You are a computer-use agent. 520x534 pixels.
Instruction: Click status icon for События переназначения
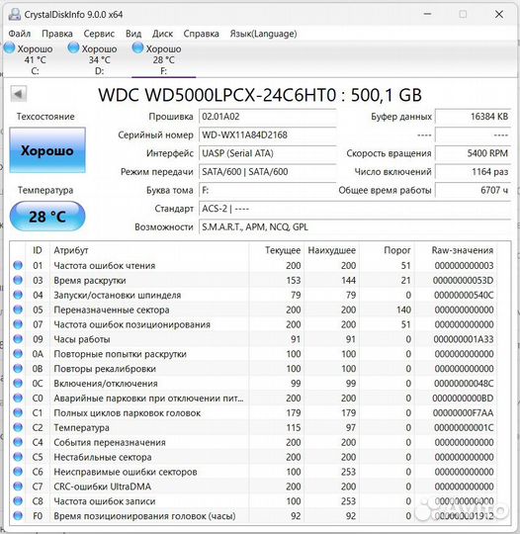click(18, 442)
